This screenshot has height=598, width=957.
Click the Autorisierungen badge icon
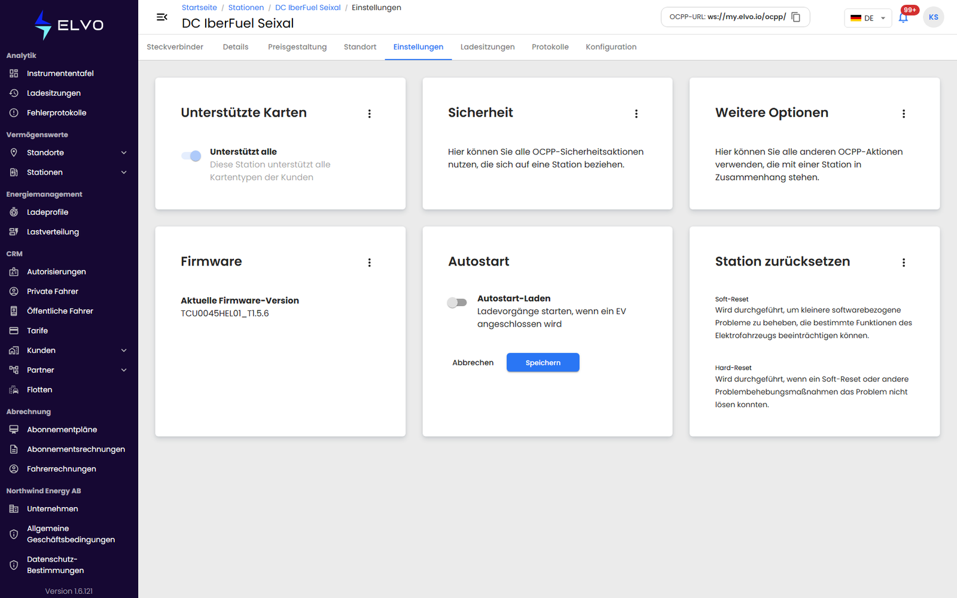tap(14, 271)
